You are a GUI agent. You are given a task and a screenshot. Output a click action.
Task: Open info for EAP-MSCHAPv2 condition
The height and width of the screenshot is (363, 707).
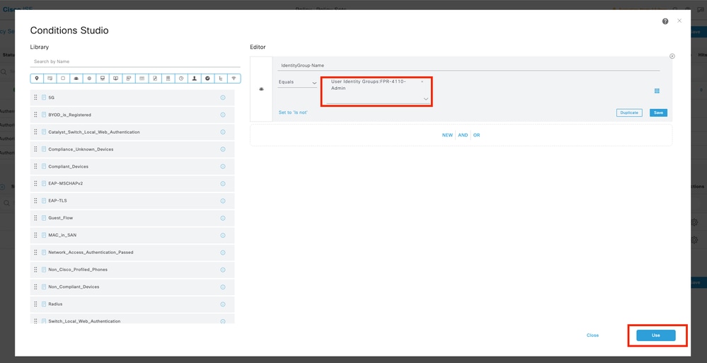pyautogui.click(x=223, y=183)
